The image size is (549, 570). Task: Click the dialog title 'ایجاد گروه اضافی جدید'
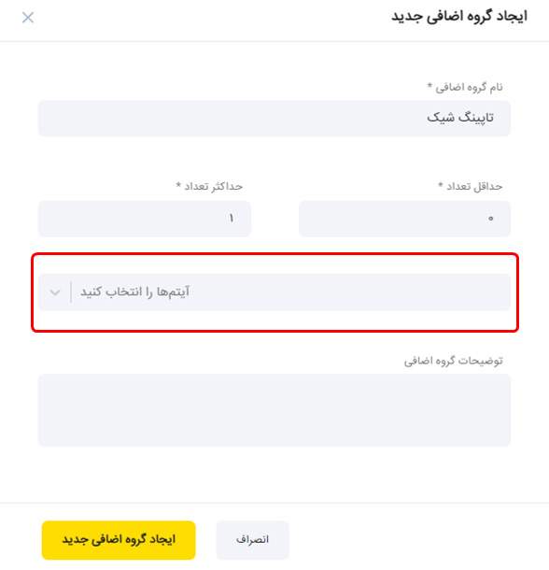point(459,17)
